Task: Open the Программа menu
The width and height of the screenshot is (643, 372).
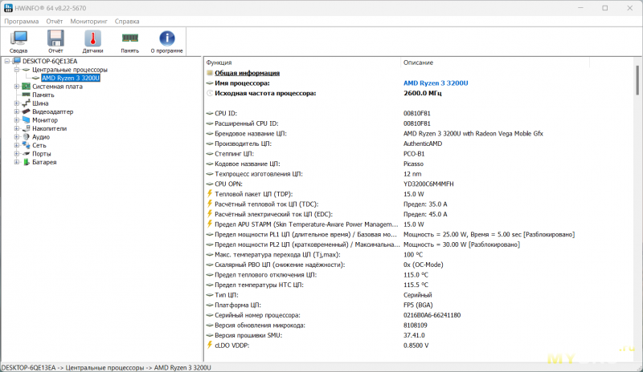Action: click(x=22, y=22)
